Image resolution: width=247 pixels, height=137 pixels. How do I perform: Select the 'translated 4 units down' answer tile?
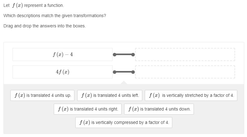click(x=159, y=109)
